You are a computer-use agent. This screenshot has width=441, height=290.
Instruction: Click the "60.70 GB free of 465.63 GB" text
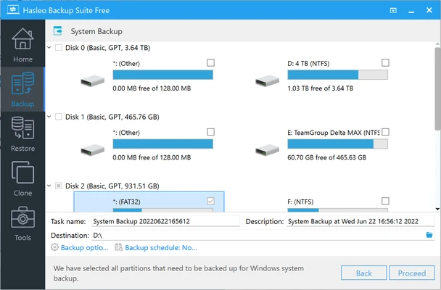pyautogui.click(x=327, y=157)
